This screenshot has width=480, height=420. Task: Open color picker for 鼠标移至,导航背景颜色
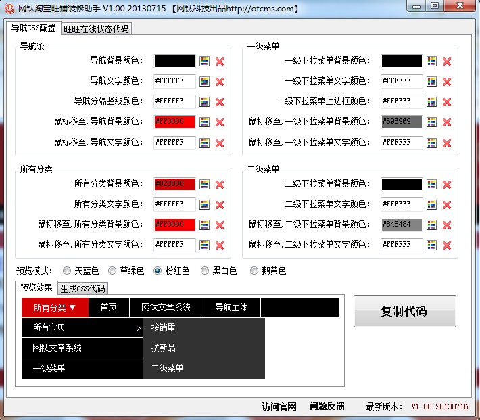coord(204,122)
